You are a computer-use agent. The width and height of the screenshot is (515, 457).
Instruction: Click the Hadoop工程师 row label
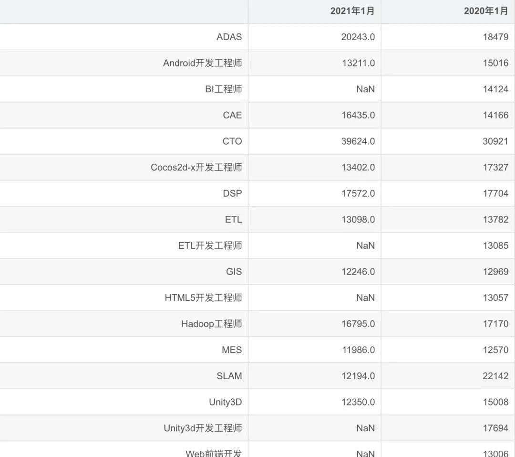pyautogui.click(x=212, y=324)
